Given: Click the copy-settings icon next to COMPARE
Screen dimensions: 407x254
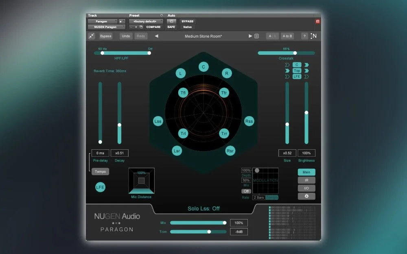Looking at the screenshot, I should [x=141, y=27].
